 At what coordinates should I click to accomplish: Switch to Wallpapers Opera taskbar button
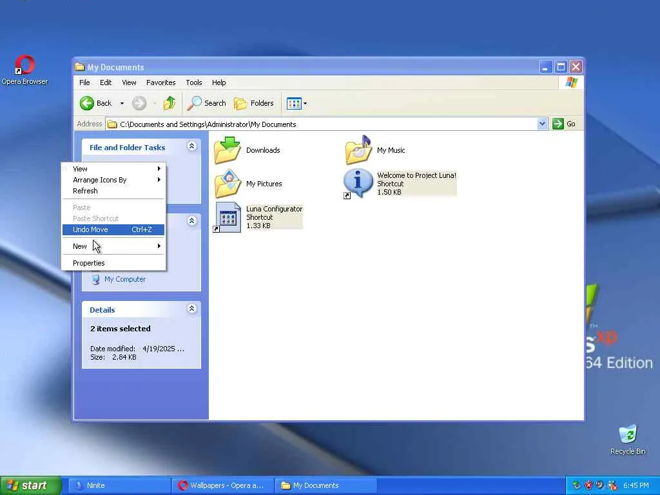click(x=222, y=485)
